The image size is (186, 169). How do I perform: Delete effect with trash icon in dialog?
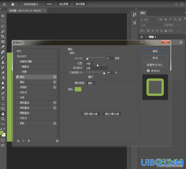pos(57,141)
